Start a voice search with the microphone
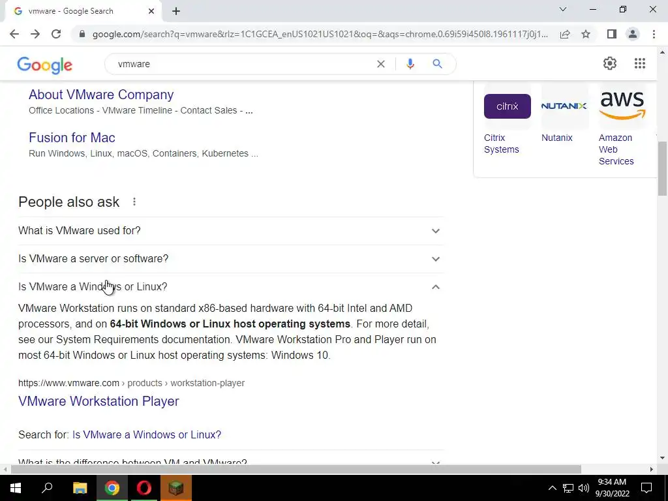668x501 pixels. click(410, 64)
